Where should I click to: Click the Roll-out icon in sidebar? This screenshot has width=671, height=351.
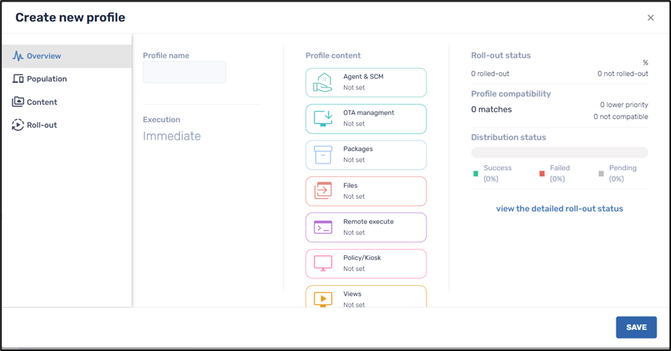[18, 125]
